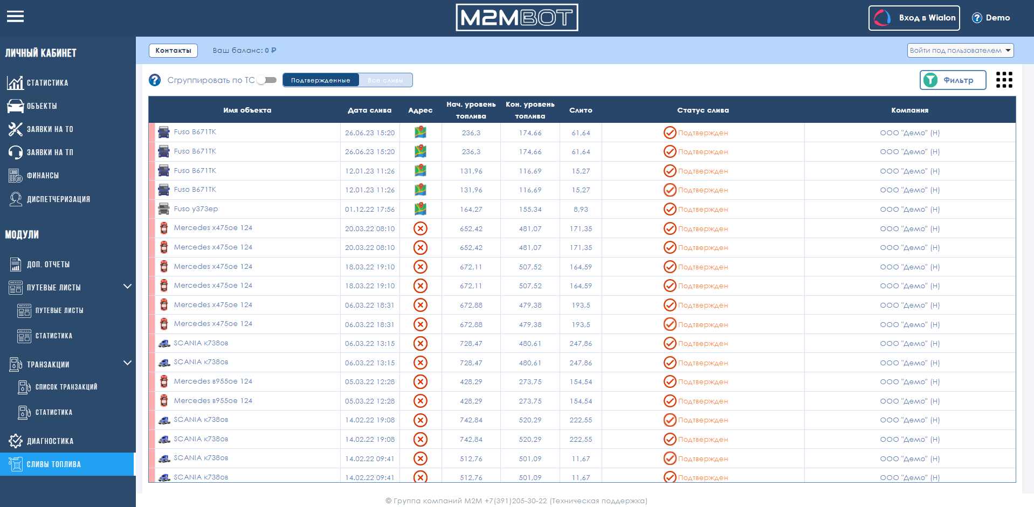The height and width of the screenshot is (507, 1034).
Task: Open the Контакты button
Action: click(173, 50)
